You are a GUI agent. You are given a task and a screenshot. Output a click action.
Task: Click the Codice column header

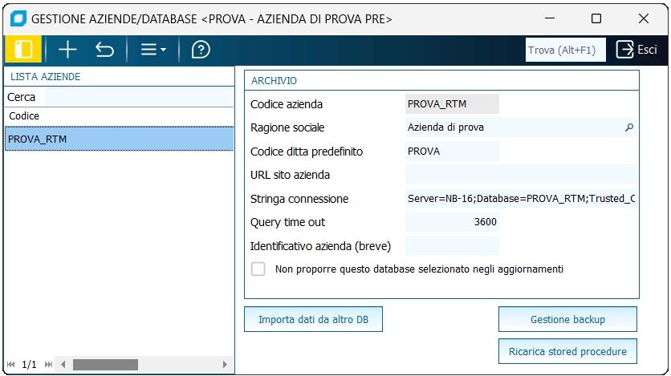[118, 116]
